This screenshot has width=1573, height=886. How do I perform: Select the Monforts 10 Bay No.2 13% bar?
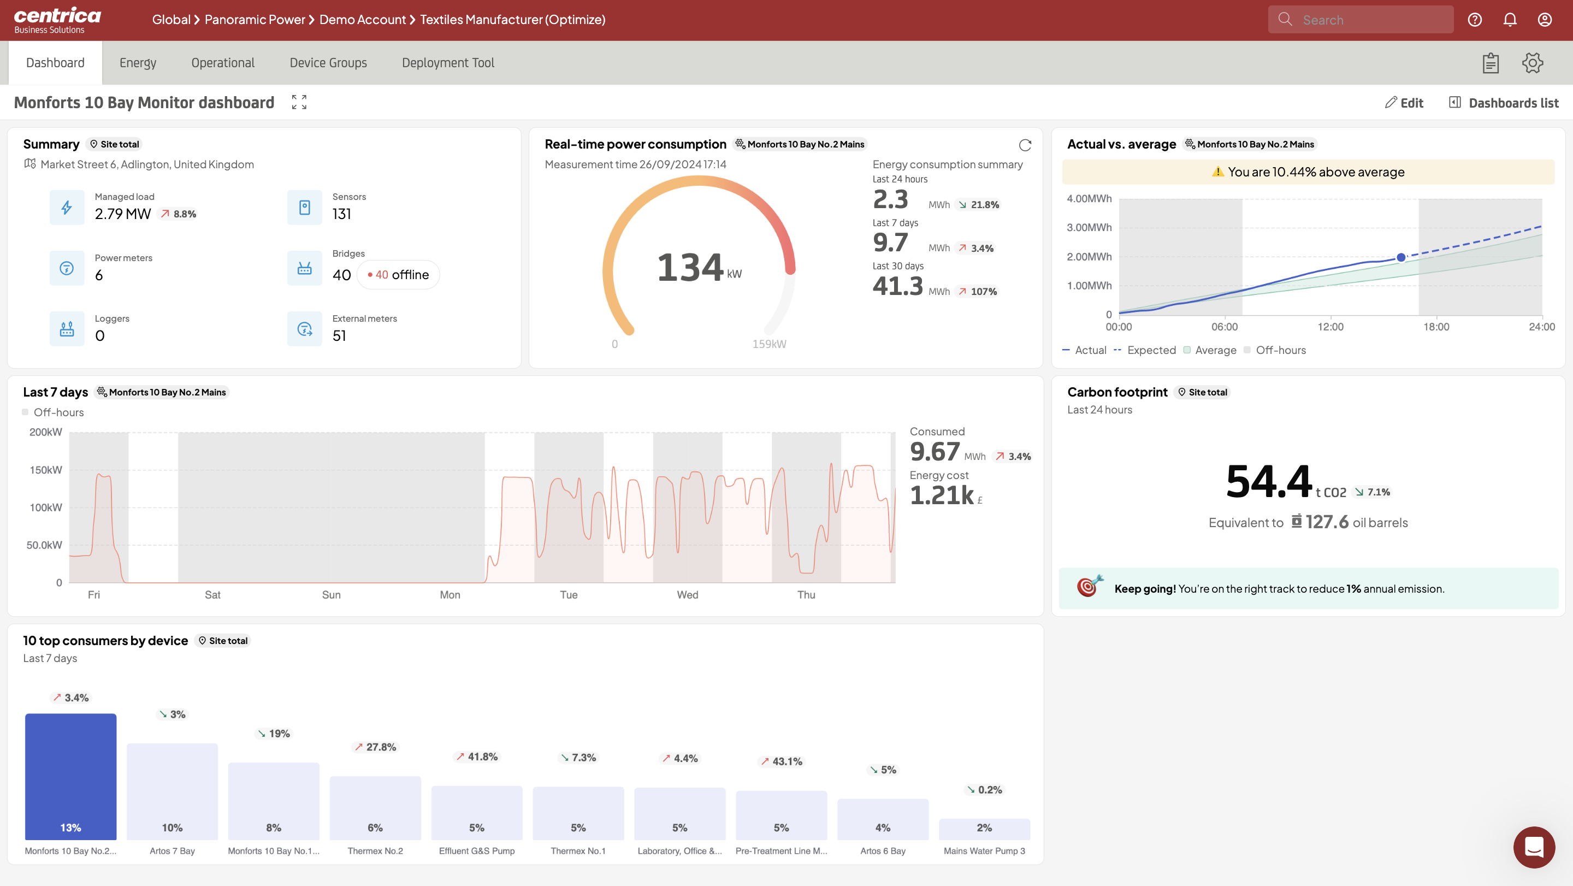(x=71, y=777)
